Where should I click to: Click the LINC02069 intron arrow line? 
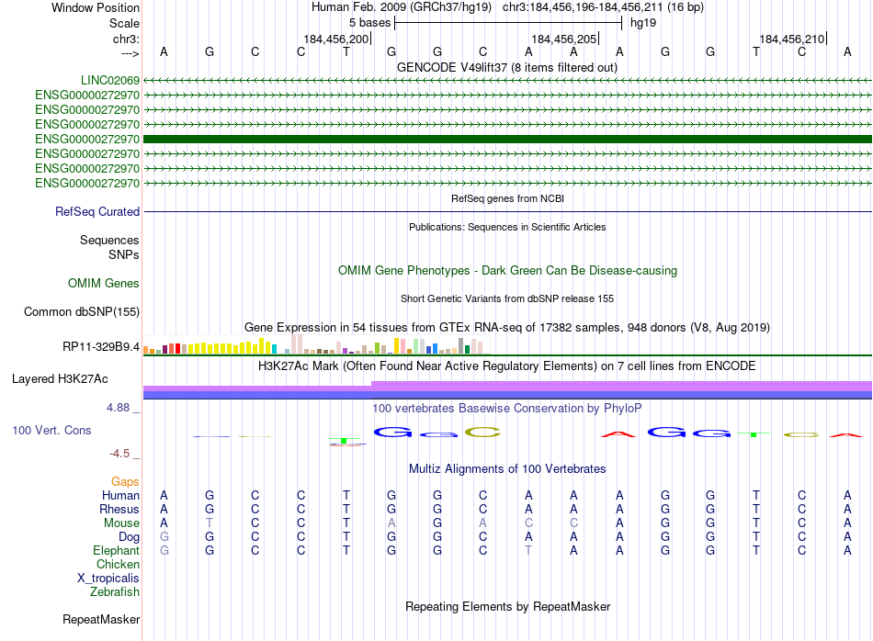tap(507, 81)
